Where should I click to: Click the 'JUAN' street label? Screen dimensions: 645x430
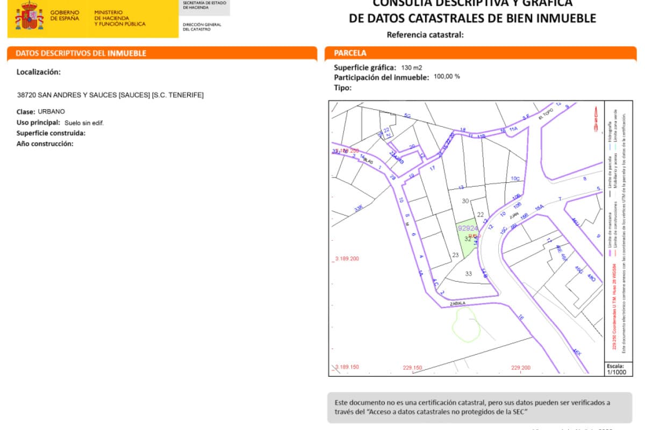[514, 214]
